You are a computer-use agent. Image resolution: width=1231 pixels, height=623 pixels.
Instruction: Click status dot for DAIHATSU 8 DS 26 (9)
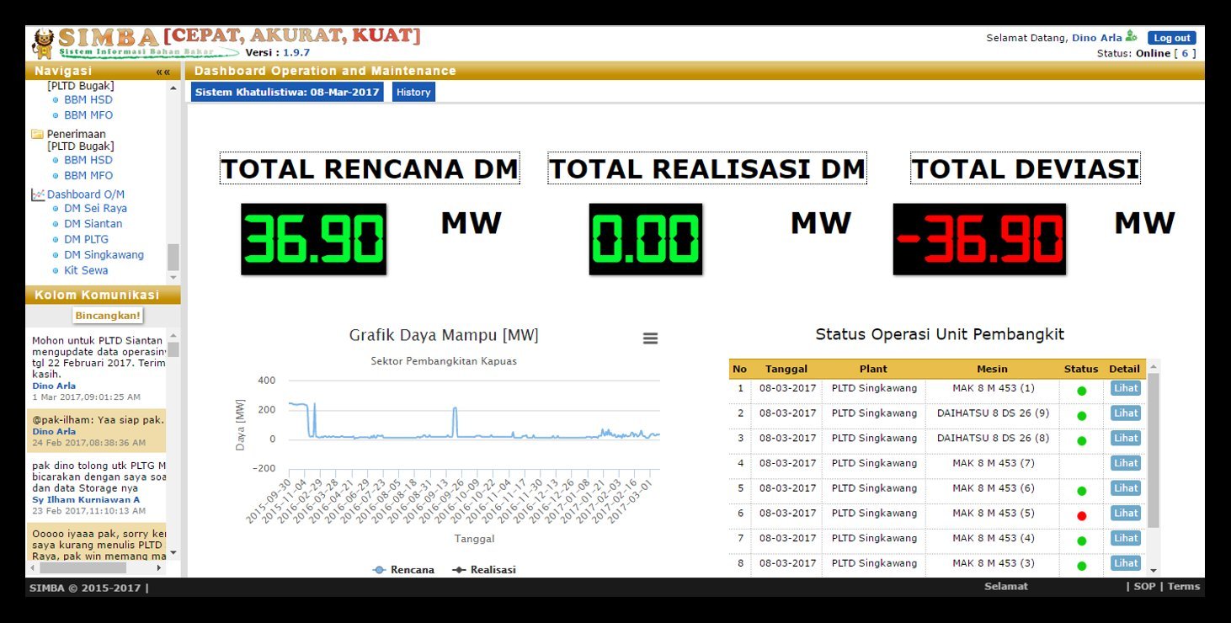1081,413
